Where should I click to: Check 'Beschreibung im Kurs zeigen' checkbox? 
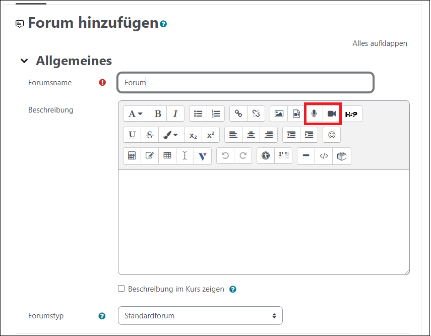pos(121,289)
